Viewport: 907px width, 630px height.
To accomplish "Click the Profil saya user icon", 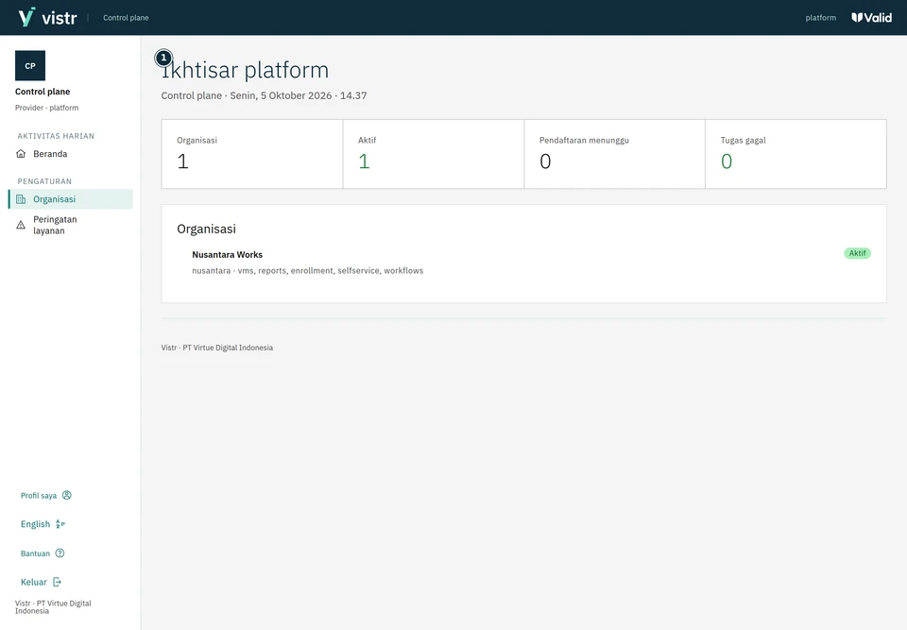I will [x=67, y=495].
